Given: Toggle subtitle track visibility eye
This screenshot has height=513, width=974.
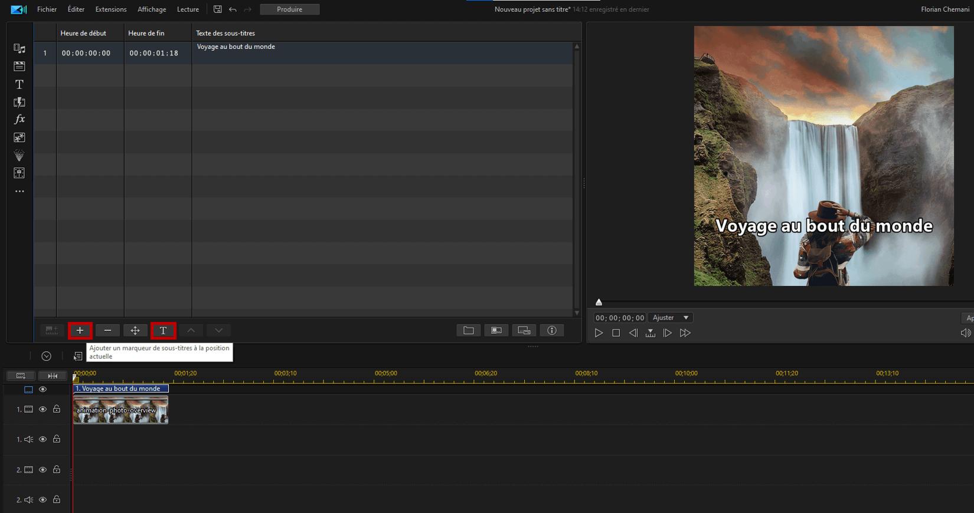Looking at the screenshot, I should tap(43, 389).
